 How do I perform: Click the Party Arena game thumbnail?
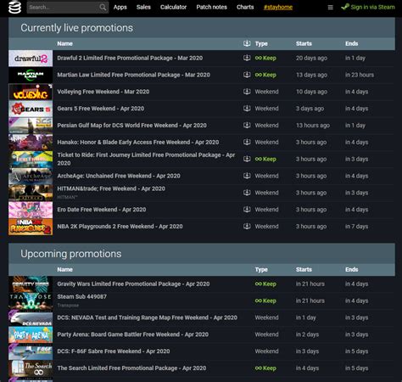click(x=31, y=334)
